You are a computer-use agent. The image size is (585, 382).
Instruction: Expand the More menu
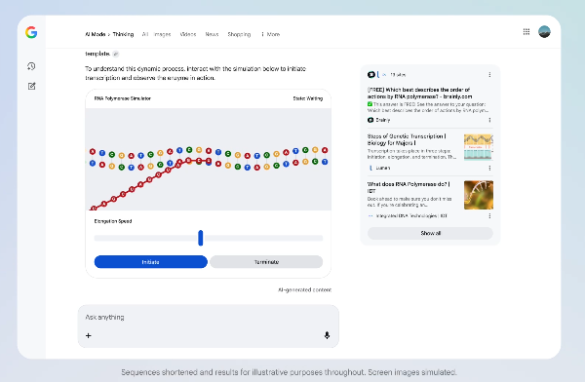coord(271,34)
